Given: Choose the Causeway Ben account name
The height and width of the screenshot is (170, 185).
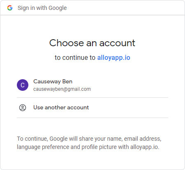Looking at the screenshot, I should tap(53, 82).
